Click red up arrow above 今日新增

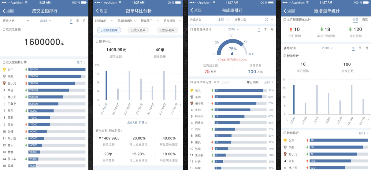pos(291,30)
